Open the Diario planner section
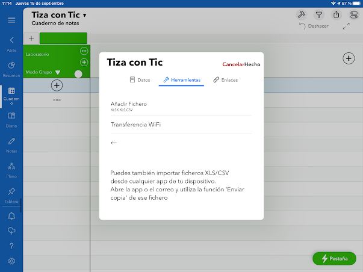 (11, 120)
